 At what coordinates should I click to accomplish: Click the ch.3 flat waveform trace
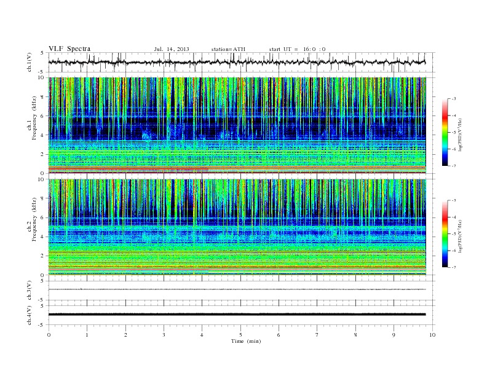(x=237, y=289)
